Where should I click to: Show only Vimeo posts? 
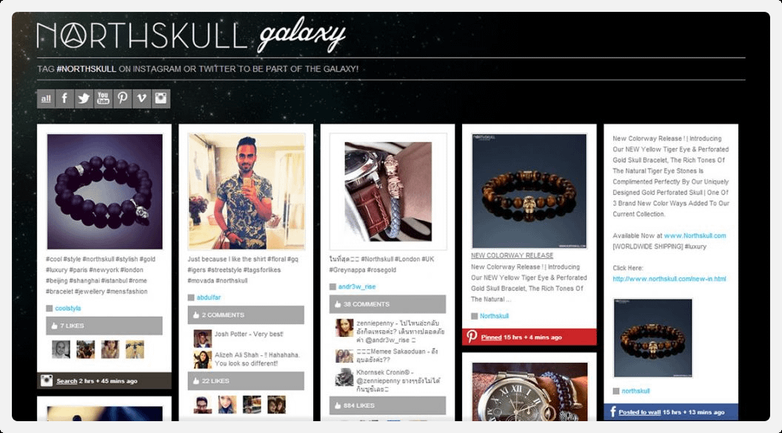point(141,98)
